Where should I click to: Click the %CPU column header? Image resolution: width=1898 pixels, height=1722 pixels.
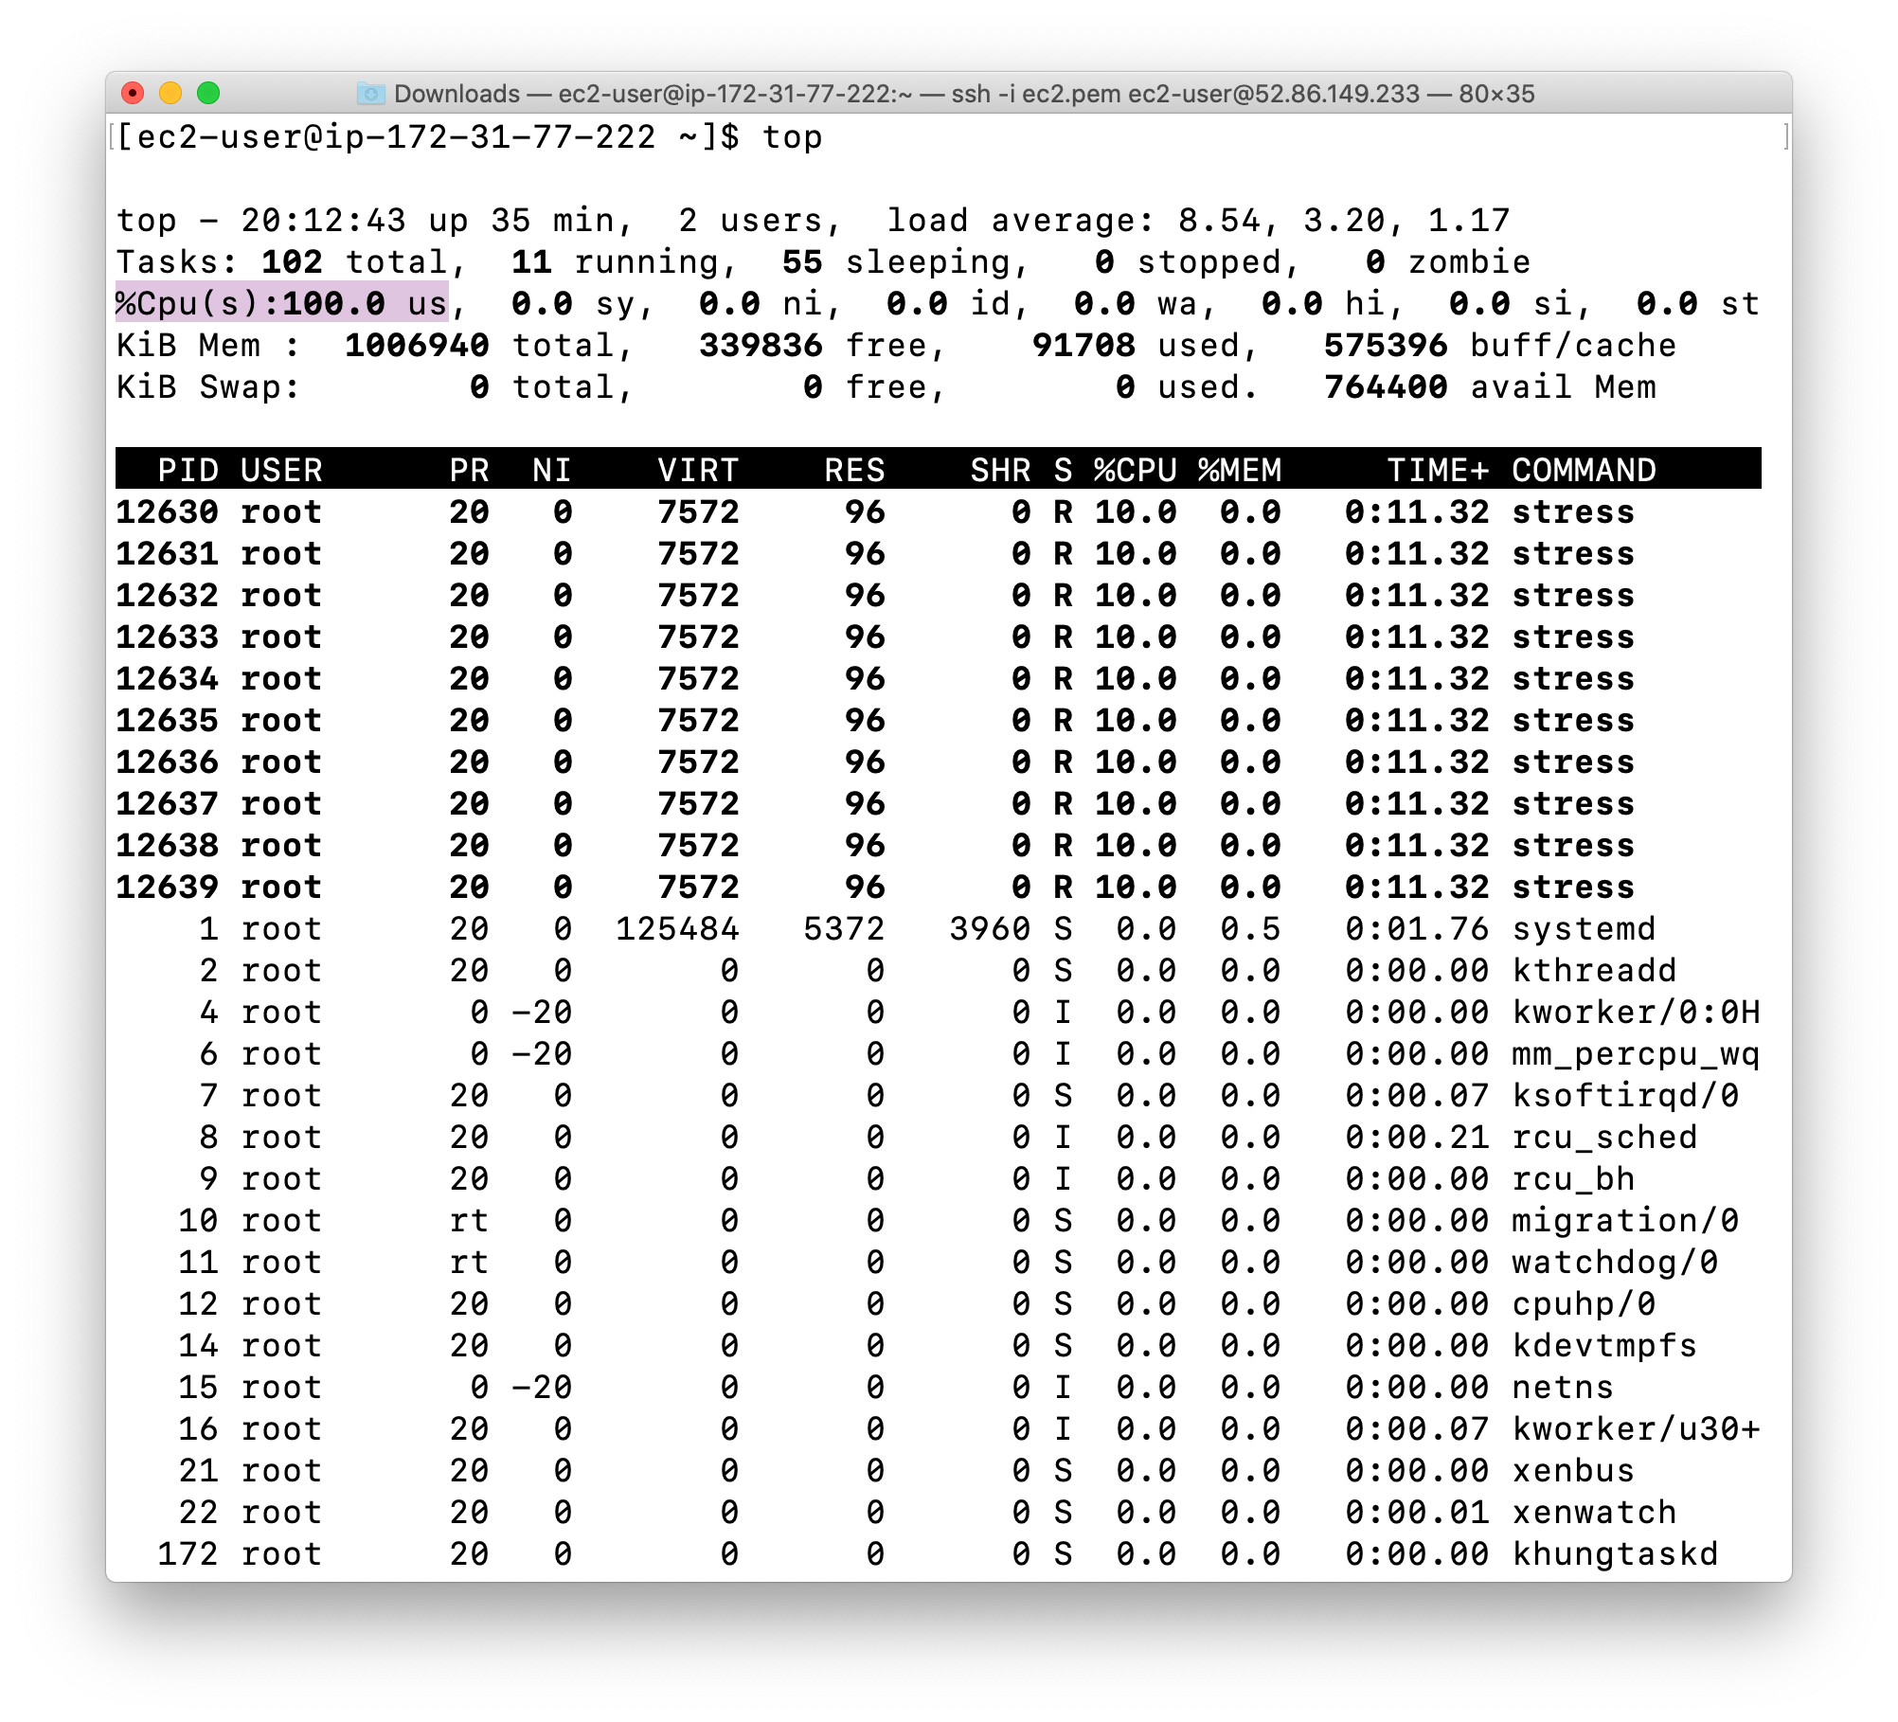[1135, 470]
